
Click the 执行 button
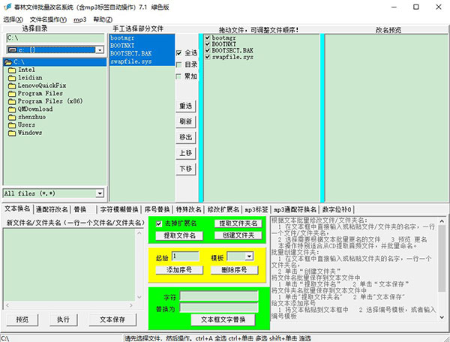64,319
